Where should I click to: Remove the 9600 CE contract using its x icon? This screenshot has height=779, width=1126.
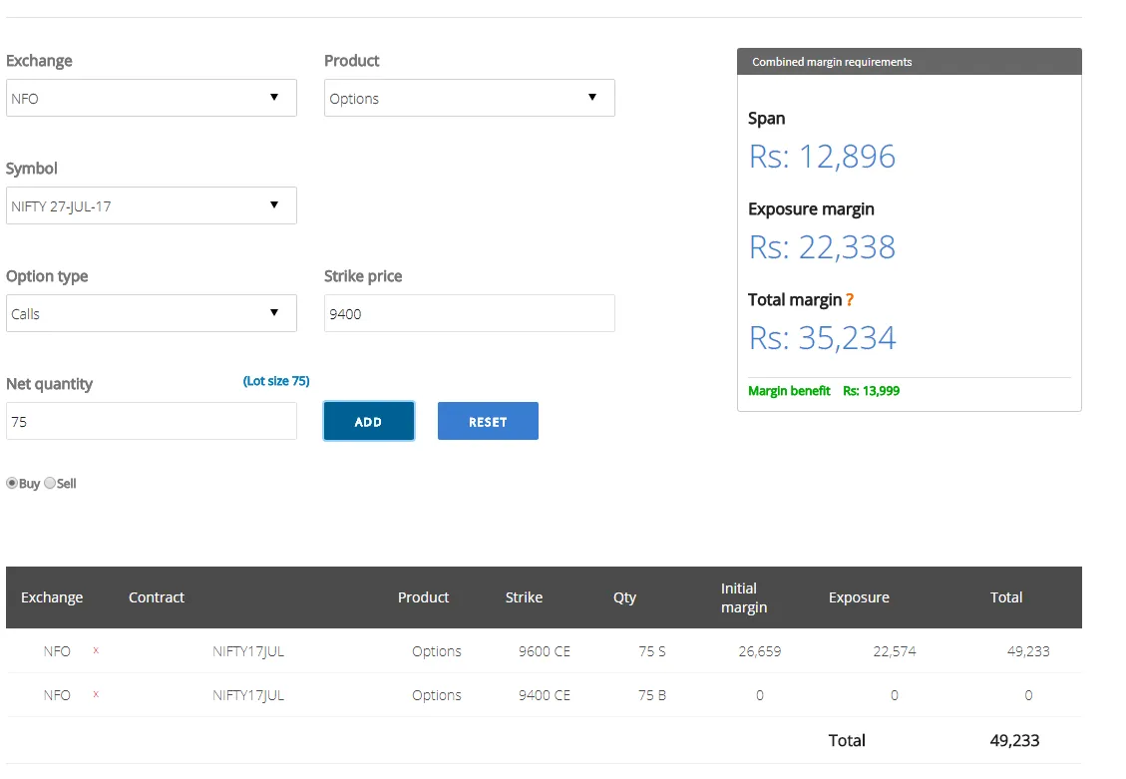[95, 650]
